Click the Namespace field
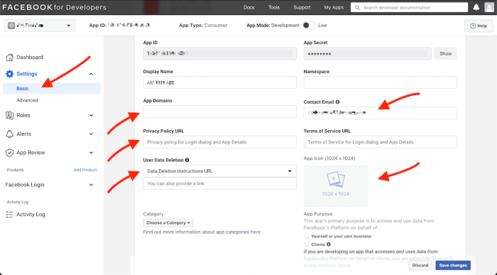The image size is (497, 275). tap(380, 82)
